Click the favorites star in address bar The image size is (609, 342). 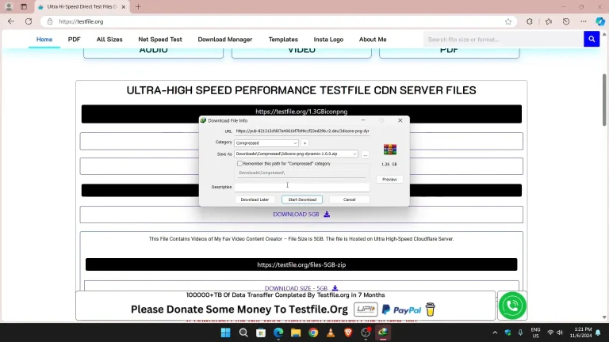click(x=508, y=21)
